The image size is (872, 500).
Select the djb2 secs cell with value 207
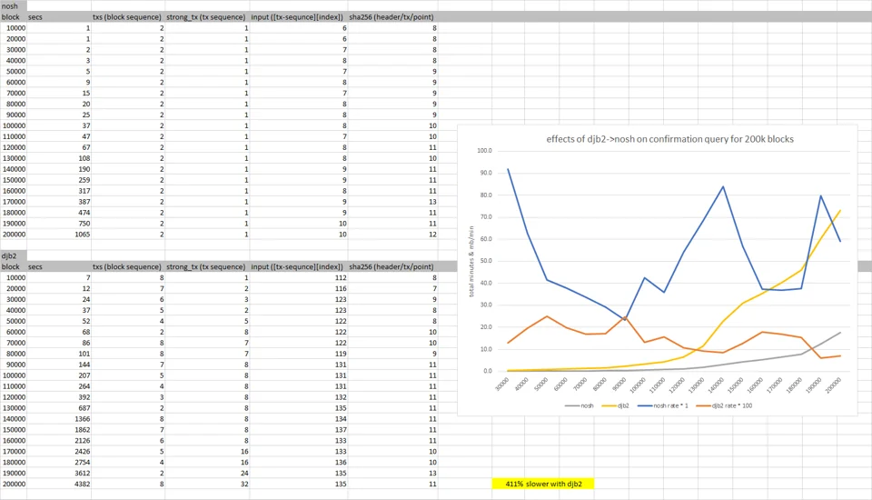[59, 375]
